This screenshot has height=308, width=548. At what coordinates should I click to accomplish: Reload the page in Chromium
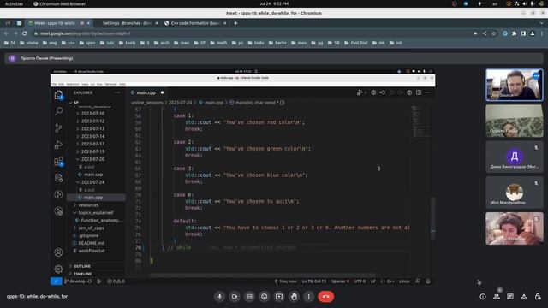(25, 33)
